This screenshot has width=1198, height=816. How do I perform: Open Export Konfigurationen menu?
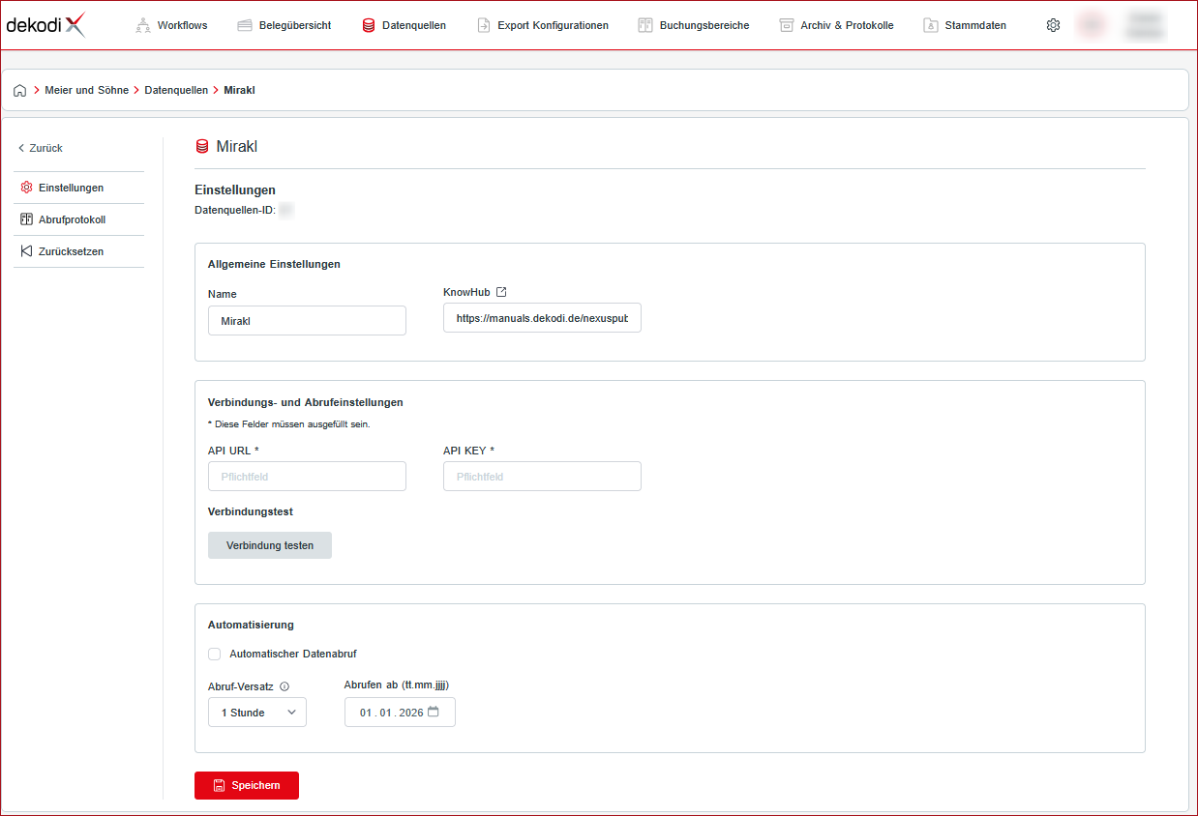click(x=543, y=25)
